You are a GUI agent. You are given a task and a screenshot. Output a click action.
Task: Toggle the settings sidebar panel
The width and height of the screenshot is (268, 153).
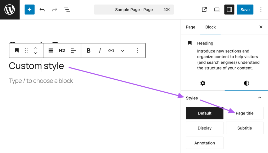click(229, 10)
